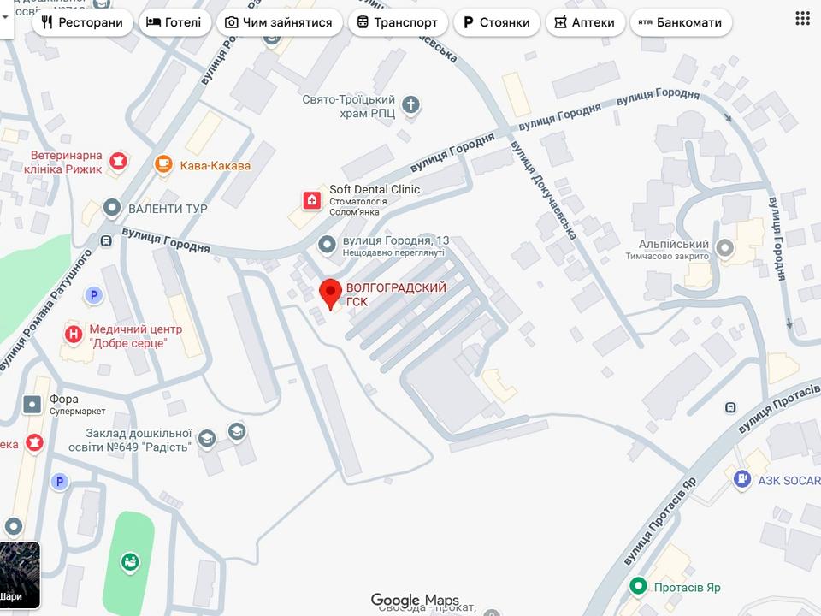Click the Фора supermarket marker icon

pos(32,405)
